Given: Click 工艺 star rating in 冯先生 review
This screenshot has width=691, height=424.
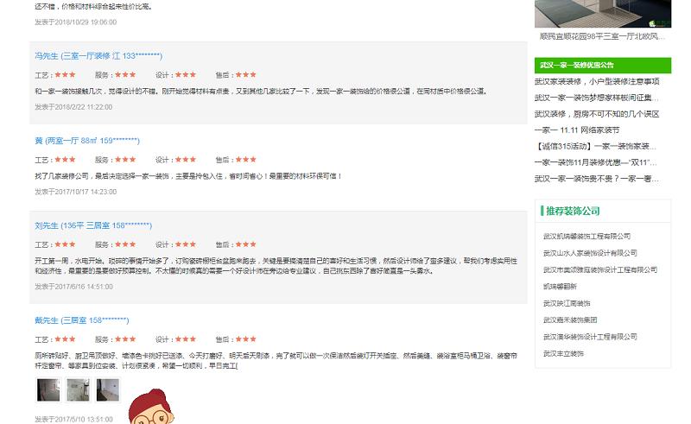Looking at the screenshot, I should tap(66, 75).
